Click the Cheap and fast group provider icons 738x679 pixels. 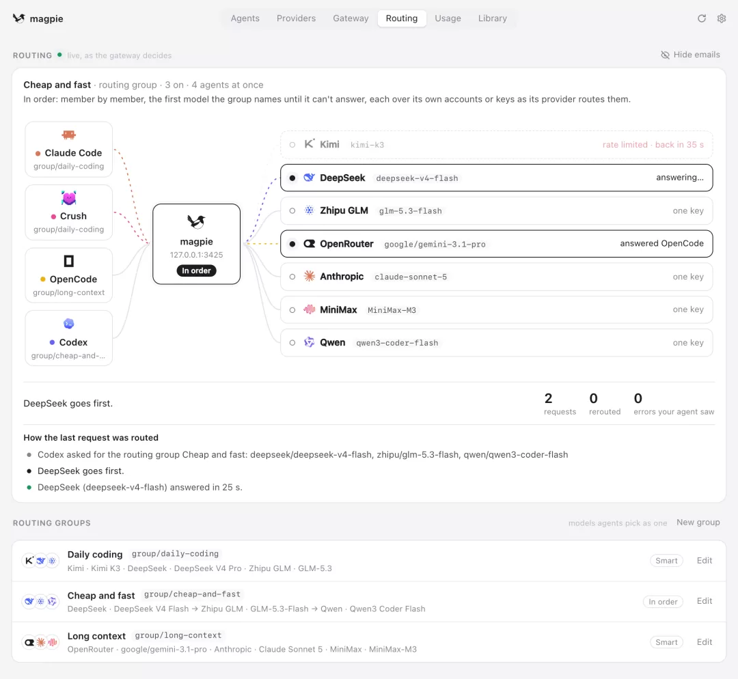[x=40, y=601]
